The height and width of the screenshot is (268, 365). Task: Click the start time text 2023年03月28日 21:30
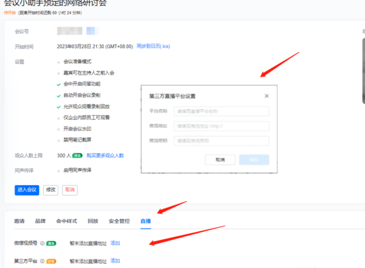tap(80, 46)
